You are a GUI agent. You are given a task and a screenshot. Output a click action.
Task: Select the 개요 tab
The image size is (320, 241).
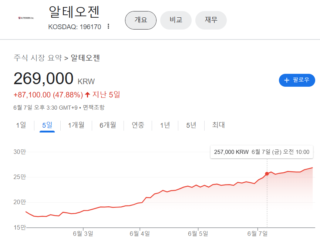(x=141, y=20)
